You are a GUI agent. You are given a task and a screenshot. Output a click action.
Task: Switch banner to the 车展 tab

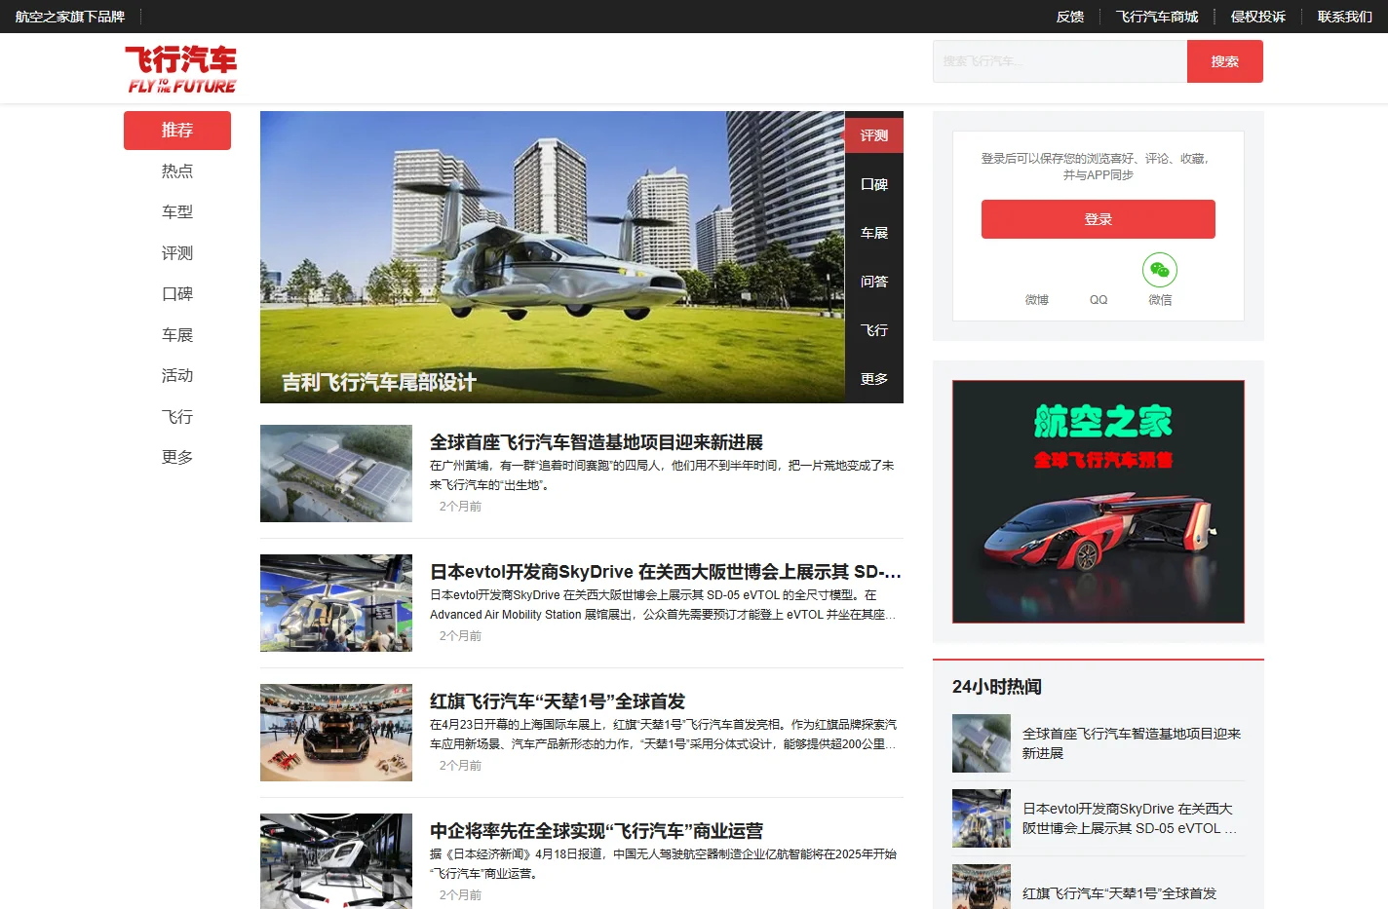click(x=874, y=233)
